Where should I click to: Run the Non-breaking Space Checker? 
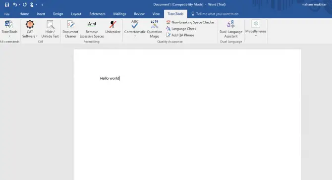(x=190, y=22)
